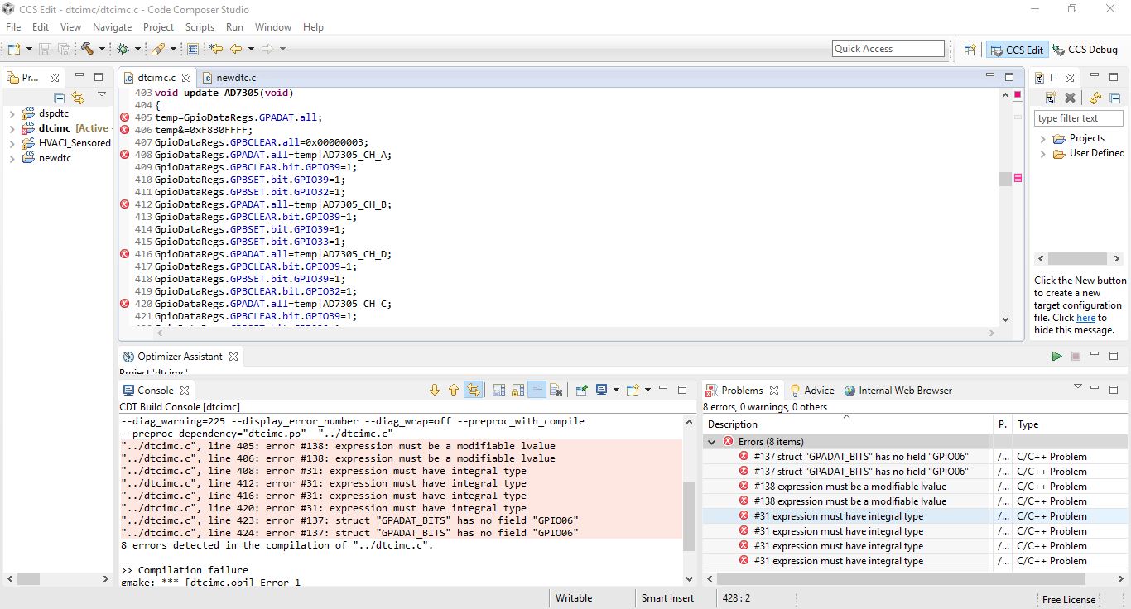Open the Internal Web Browser tab
This screenshot has height=609, width=1131.
coord(898,391)
